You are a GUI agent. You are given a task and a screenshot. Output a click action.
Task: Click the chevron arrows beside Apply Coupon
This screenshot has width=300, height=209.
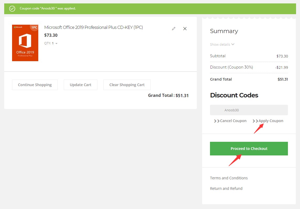(255, 121)
